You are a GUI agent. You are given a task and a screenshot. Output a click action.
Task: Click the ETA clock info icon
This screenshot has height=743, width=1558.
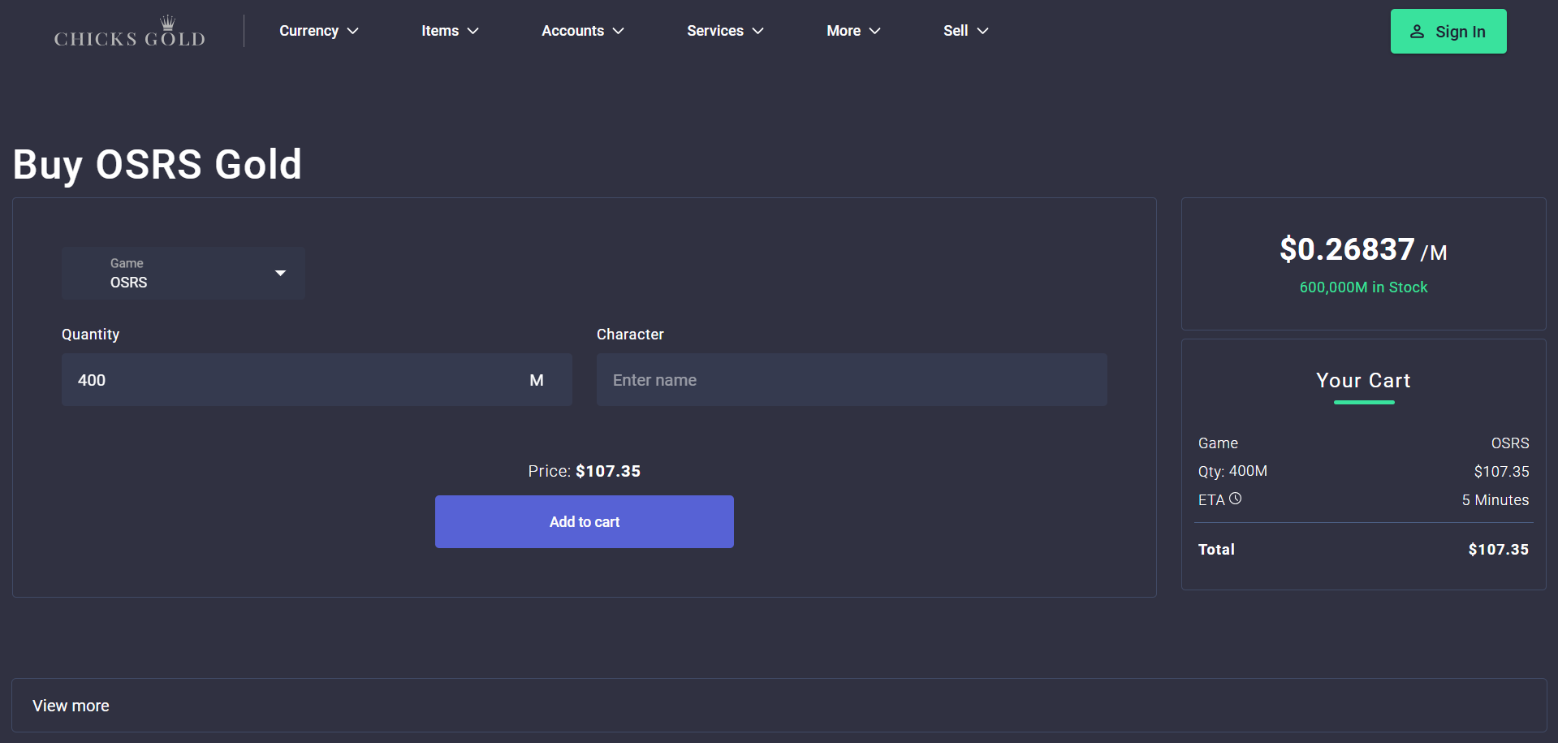pos(1235,499)
